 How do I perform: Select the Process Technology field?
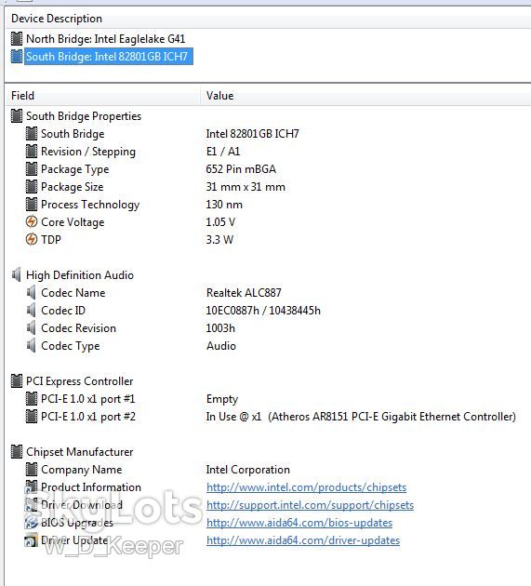(90, 205)
